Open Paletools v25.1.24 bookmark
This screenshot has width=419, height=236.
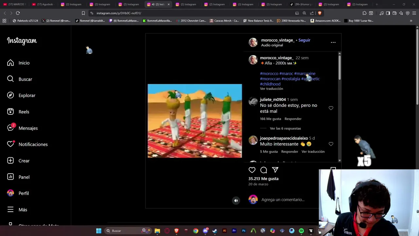coord(25,21)
